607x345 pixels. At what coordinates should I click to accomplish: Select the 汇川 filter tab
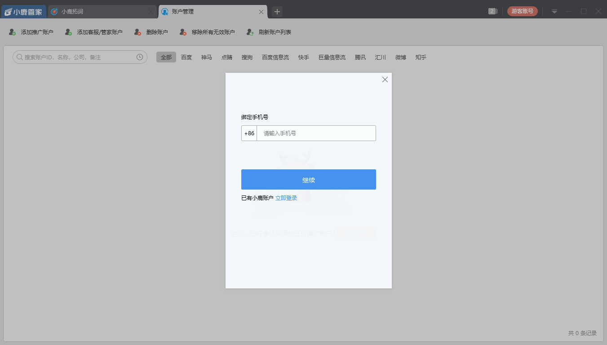pos(381,57)
